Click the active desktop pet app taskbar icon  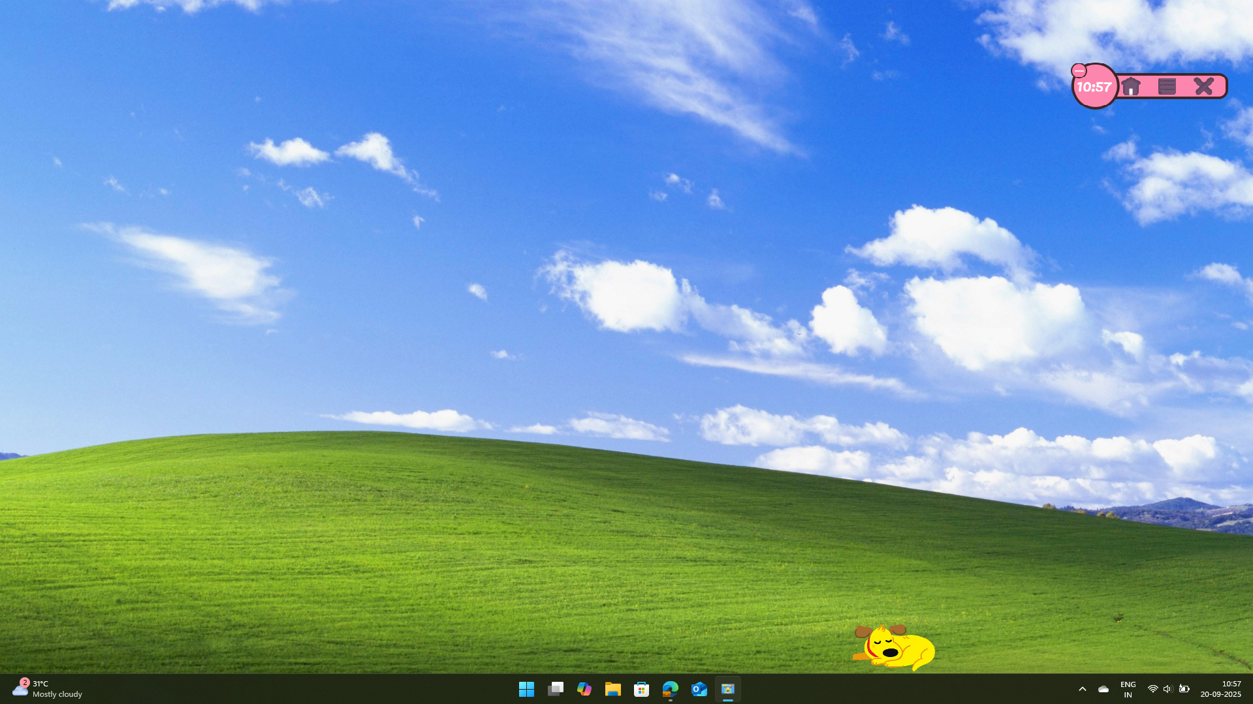click(728, 689)
